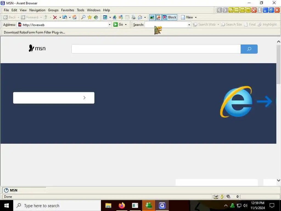
Task: Click the blocked popups counter icon in status bar
Action: 228,197
